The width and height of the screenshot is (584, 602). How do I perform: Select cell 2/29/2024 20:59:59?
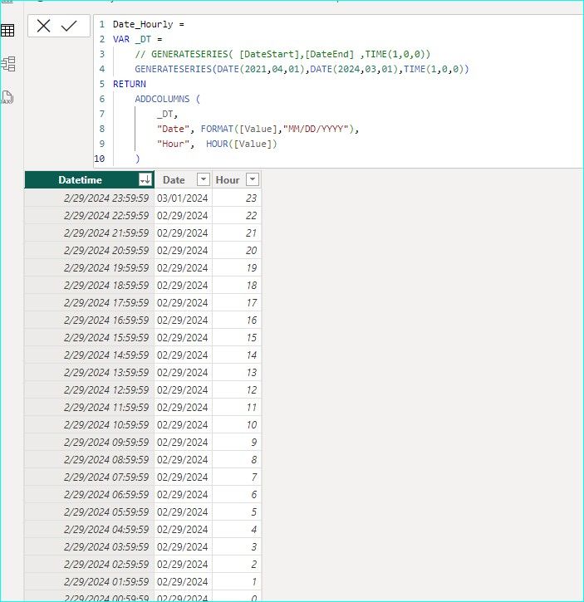click(89, 250)
